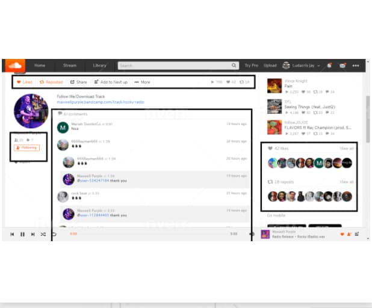Viewport: 372px width, 308px height.
Task: Open the Home tab in top navigation
Action: click(x=40, y=66)
